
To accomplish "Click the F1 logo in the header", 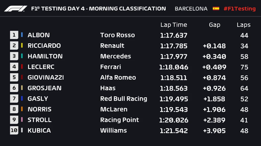I will click(16, 9).
